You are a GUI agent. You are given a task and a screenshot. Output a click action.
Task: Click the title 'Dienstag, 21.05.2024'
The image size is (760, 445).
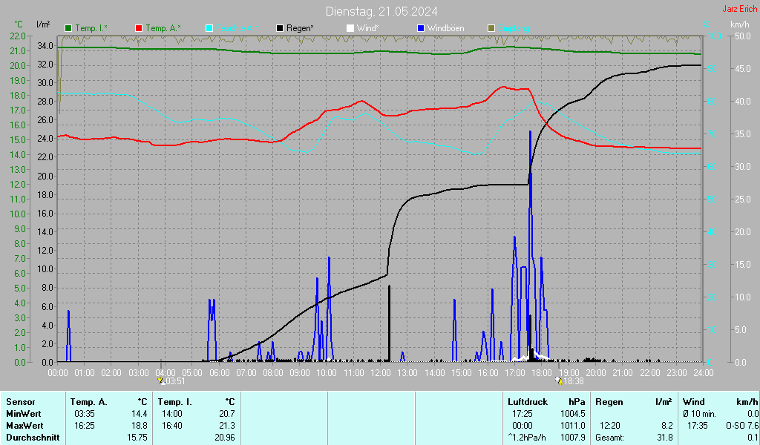pos(381,11)
